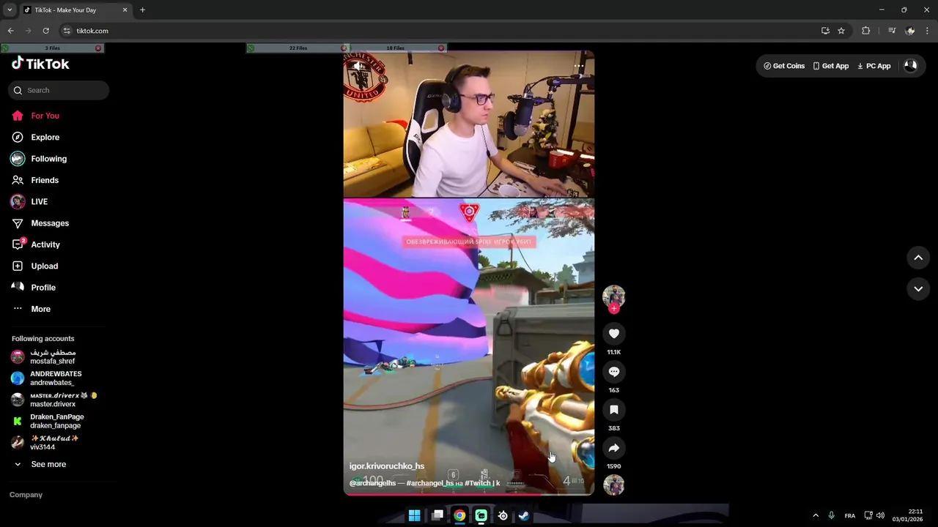Install app icon in address bar
The height and width of the screenshot is (527, 938).
pos(825,31)
